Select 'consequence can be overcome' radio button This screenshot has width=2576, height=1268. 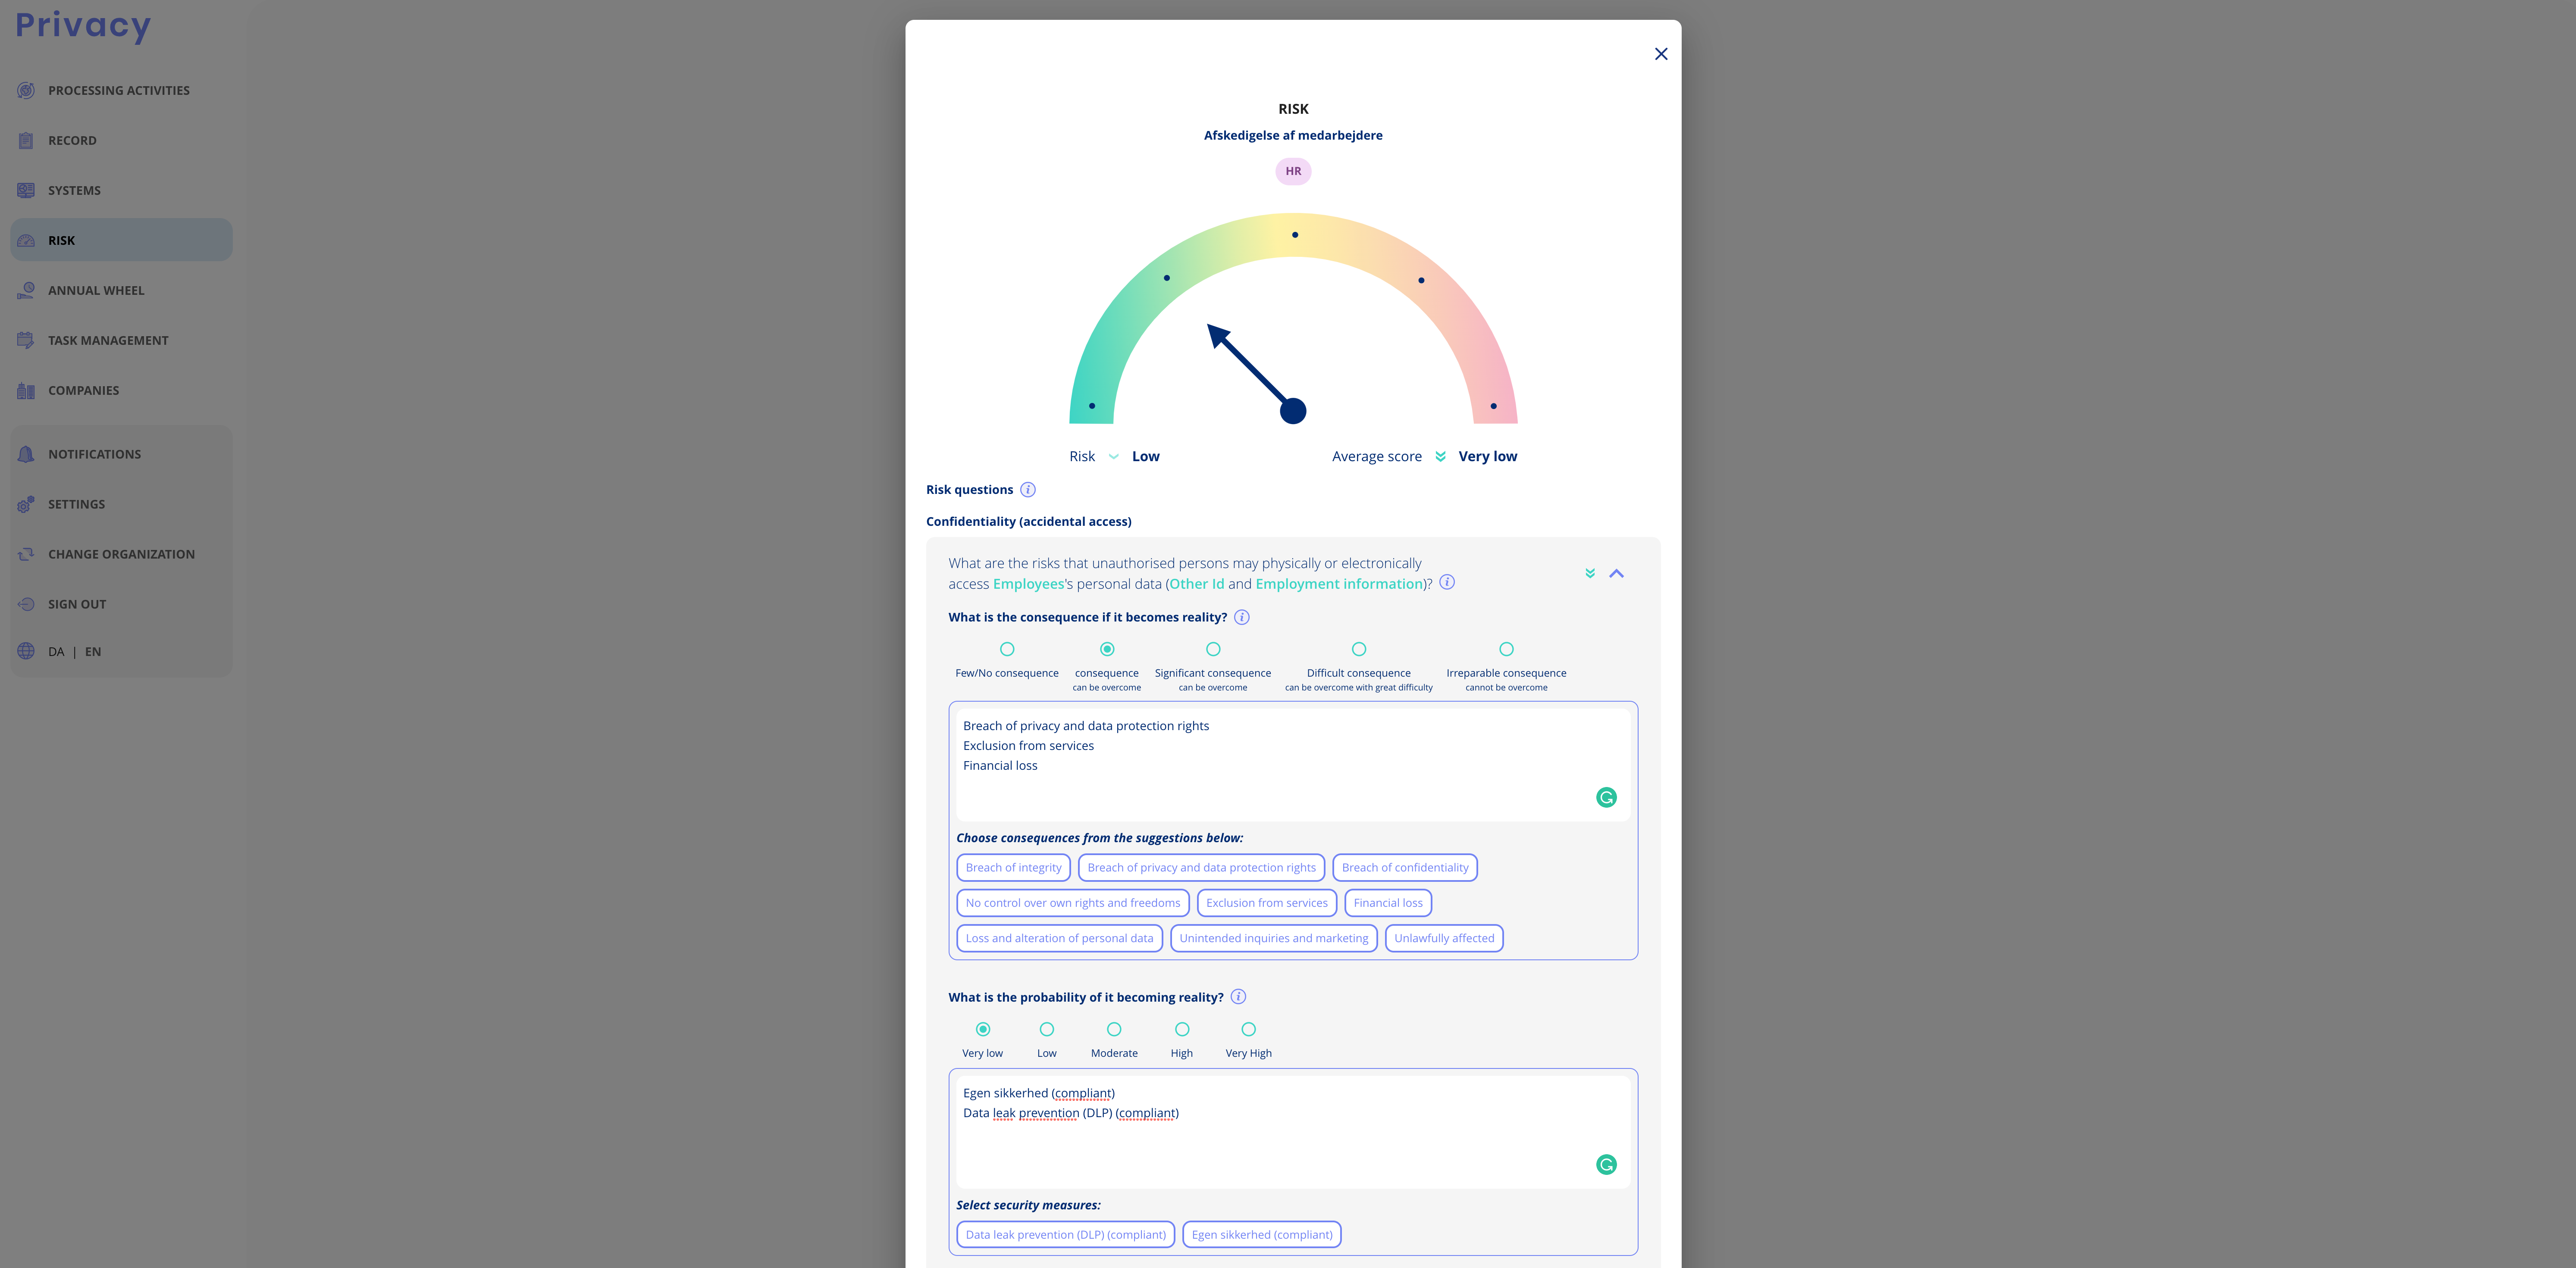[x=1107, y=649]
